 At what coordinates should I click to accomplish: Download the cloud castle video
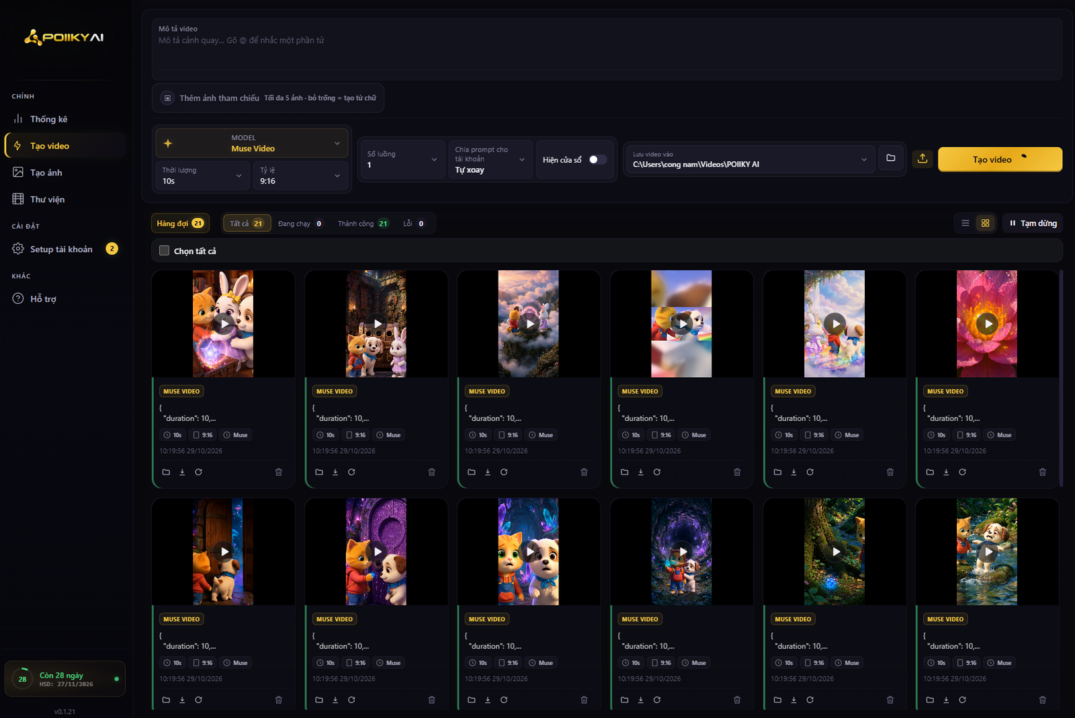click(x=488, y=472)
